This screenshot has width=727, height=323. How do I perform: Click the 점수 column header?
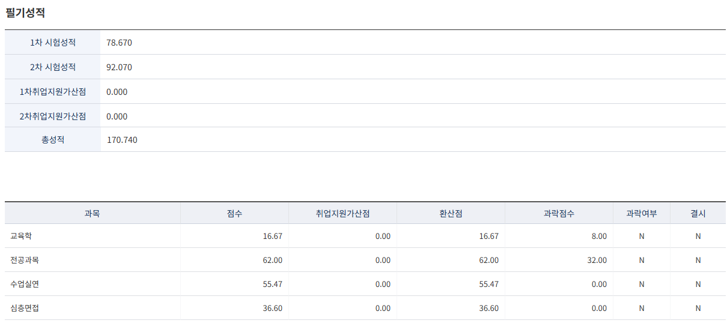(234, 213)
